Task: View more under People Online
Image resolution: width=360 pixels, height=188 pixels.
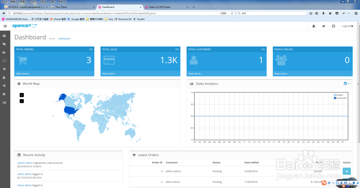Action: tap(281, 74)
